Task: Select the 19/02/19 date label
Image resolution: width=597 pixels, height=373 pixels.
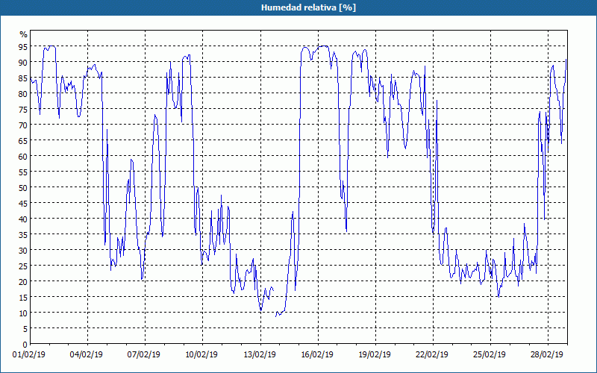Action: coord(375,355)
